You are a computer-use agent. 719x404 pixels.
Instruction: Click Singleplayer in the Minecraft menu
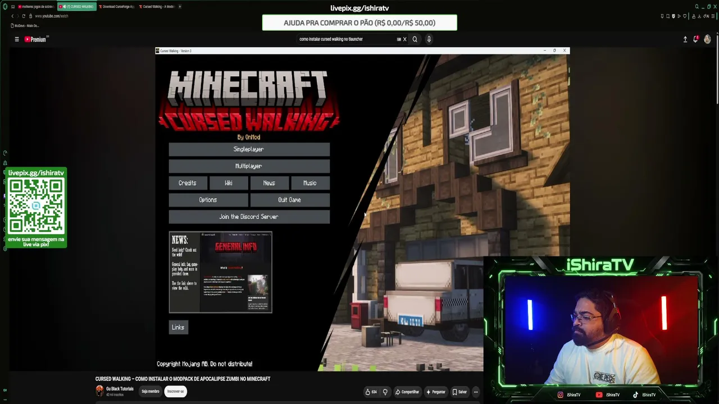point(249,149)
